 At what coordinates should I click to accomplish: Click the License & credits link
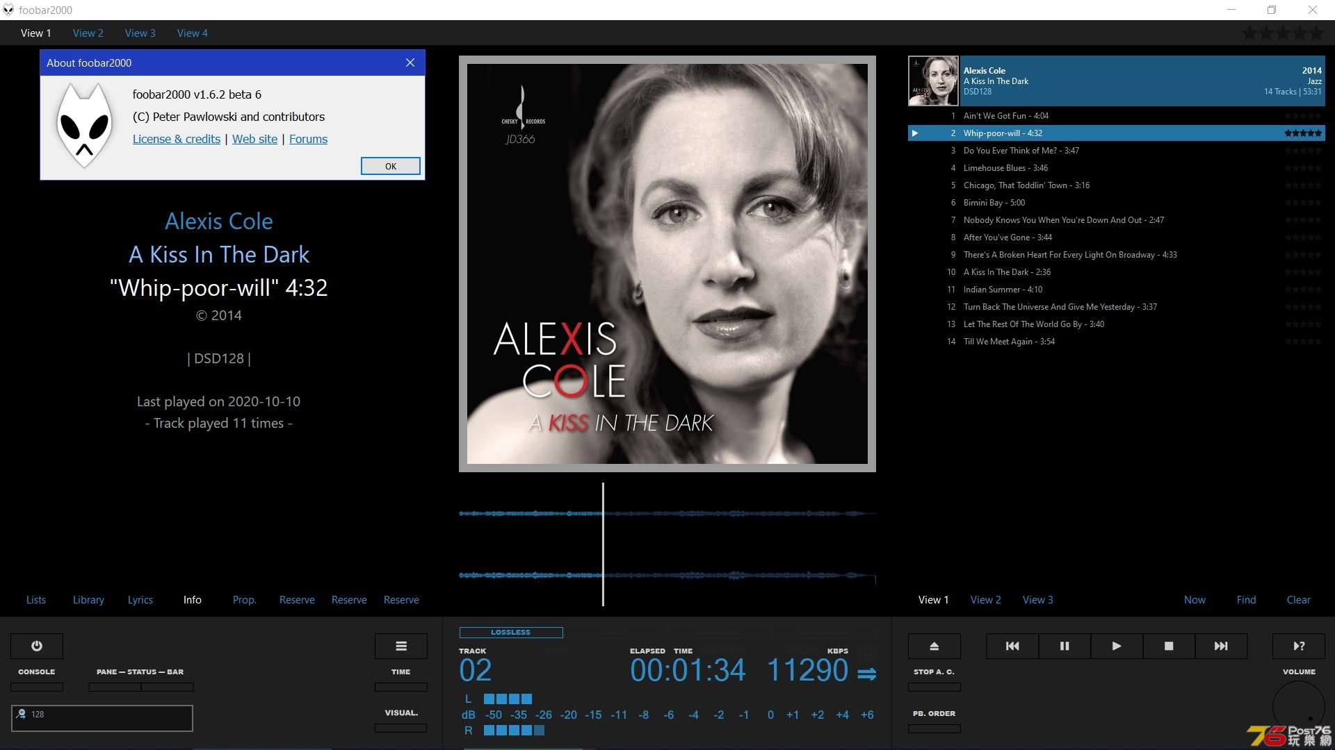[176, 138]
